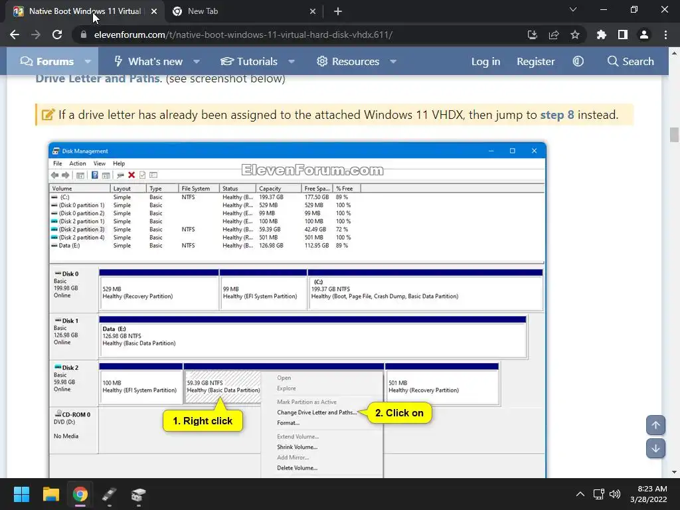Click the install app icon in address bar

pyautogui.click(x=533, y=35)
